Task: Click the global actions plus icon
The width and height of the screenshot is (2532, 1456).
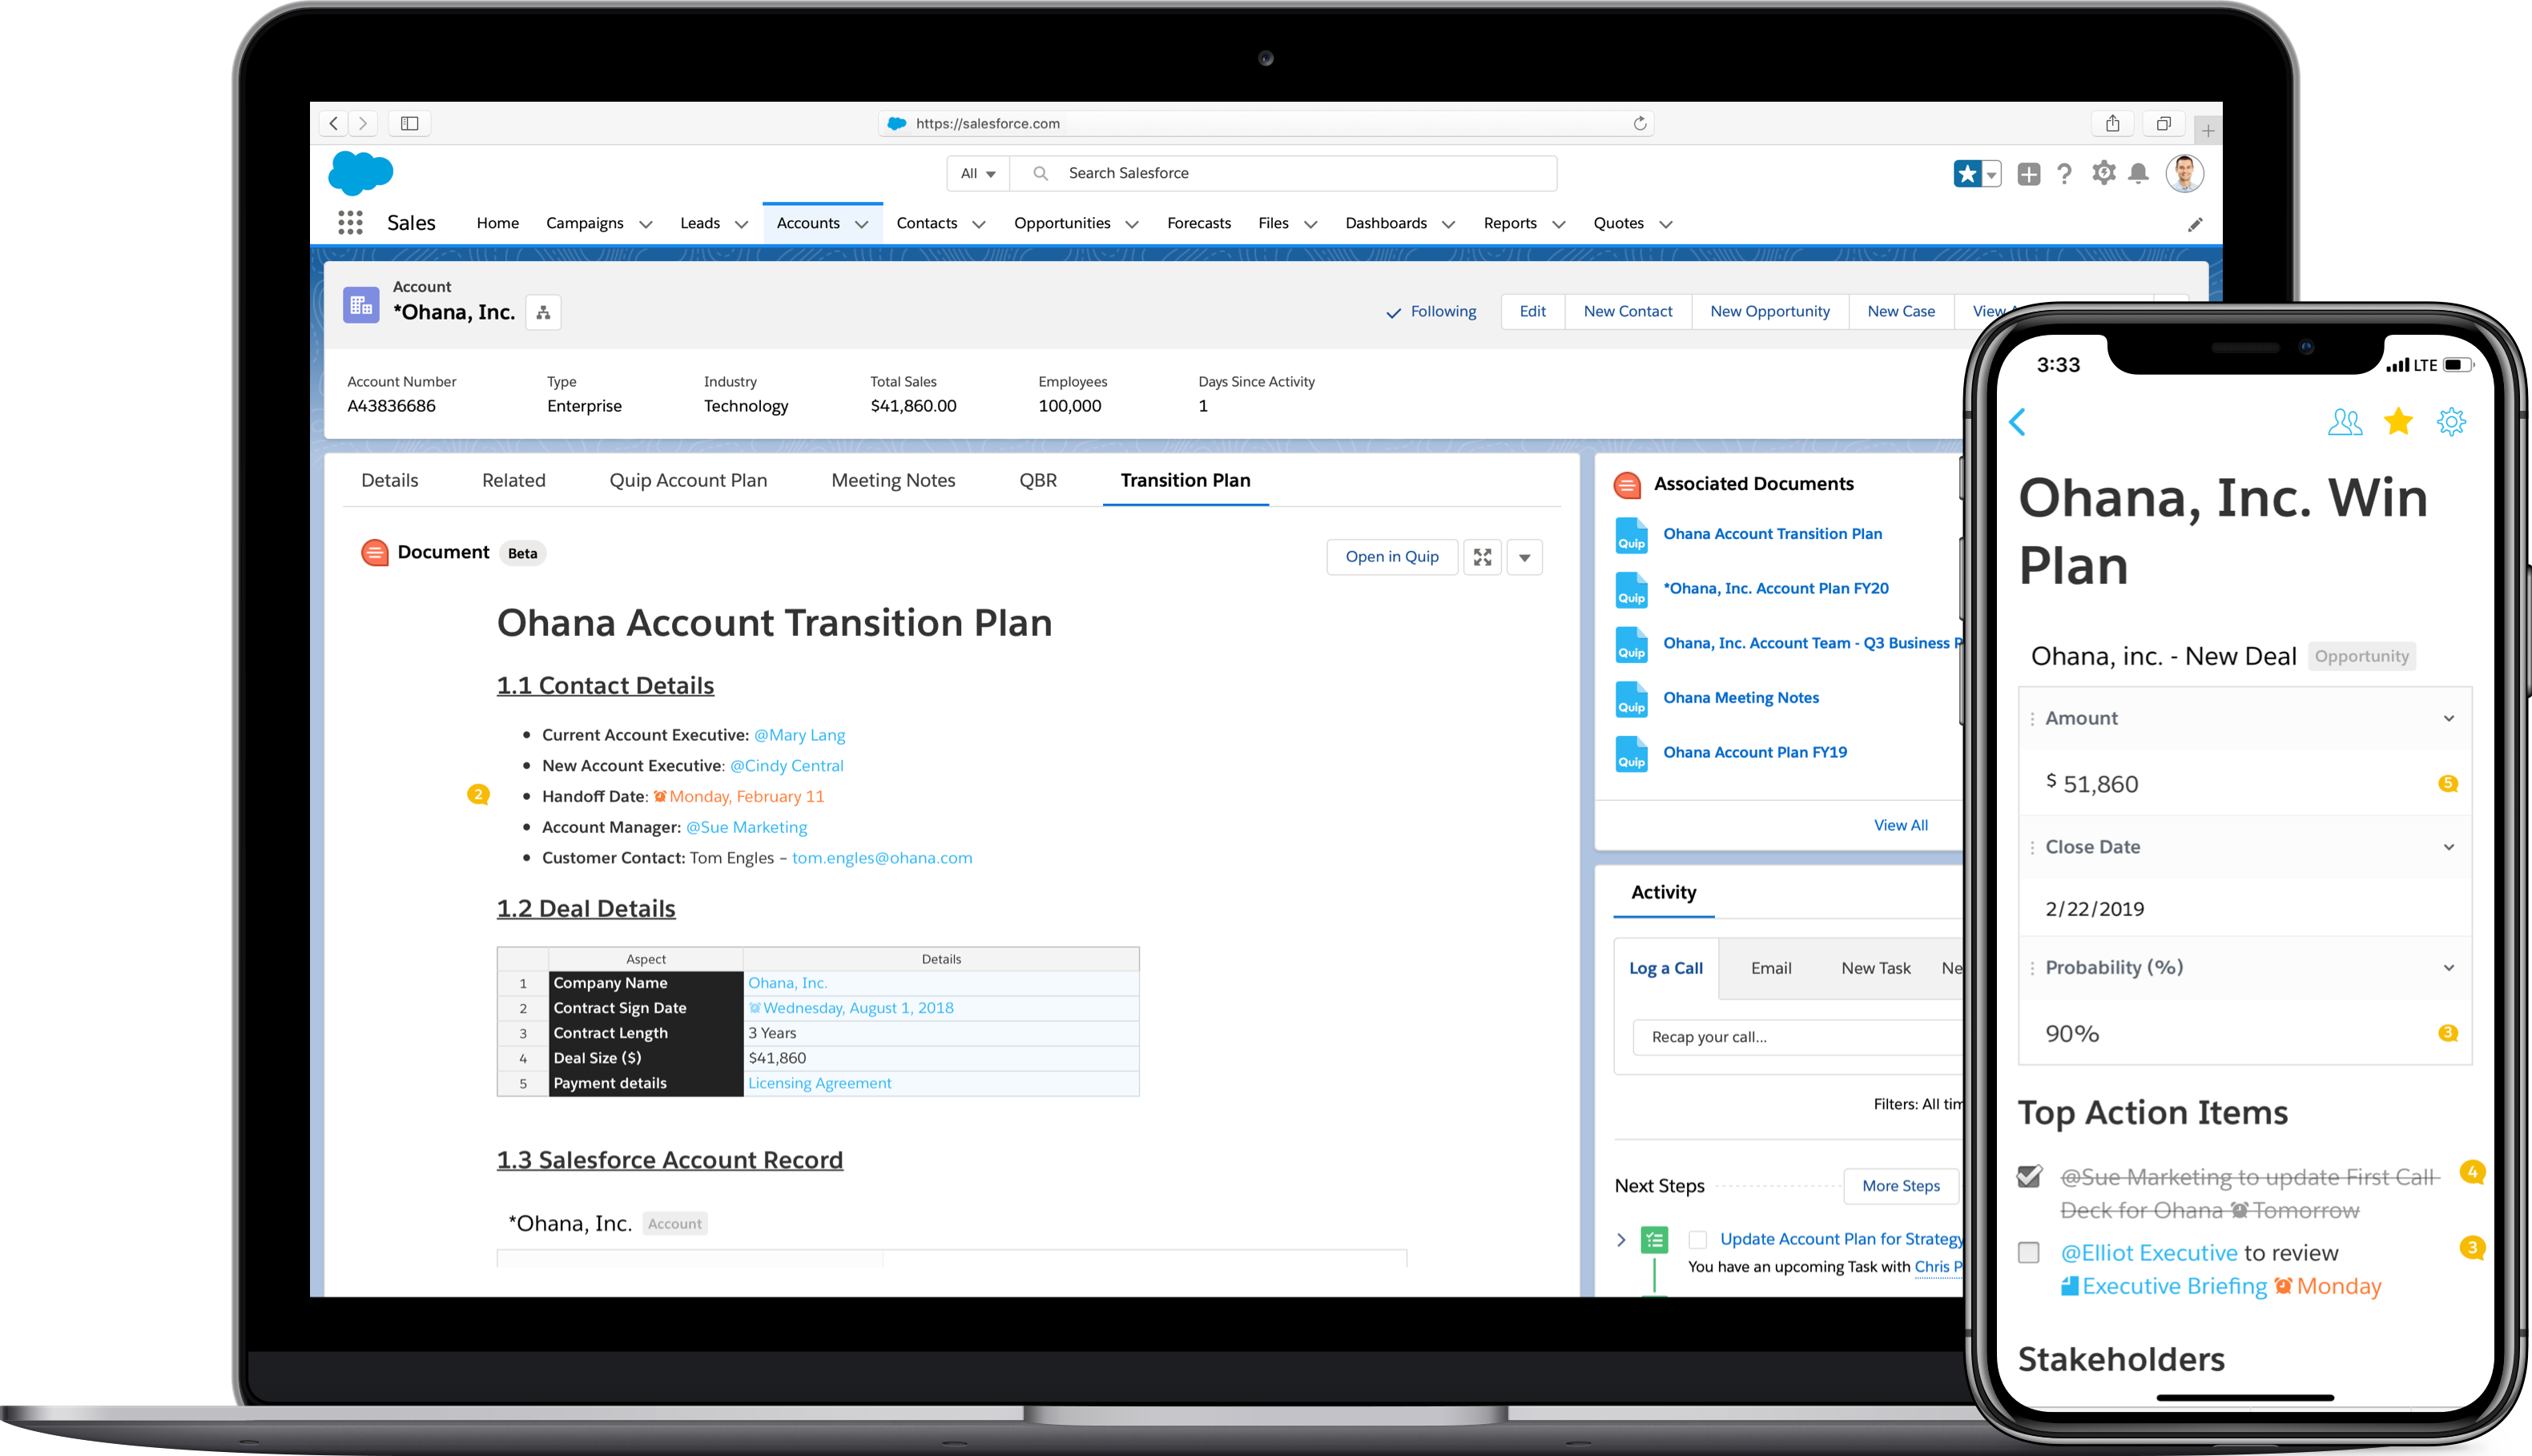Action: 2028,174
